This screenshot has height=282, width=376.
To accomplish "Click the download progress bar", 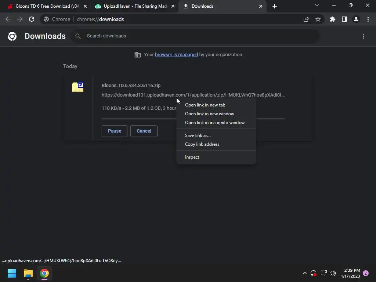I will coord(138,119).
